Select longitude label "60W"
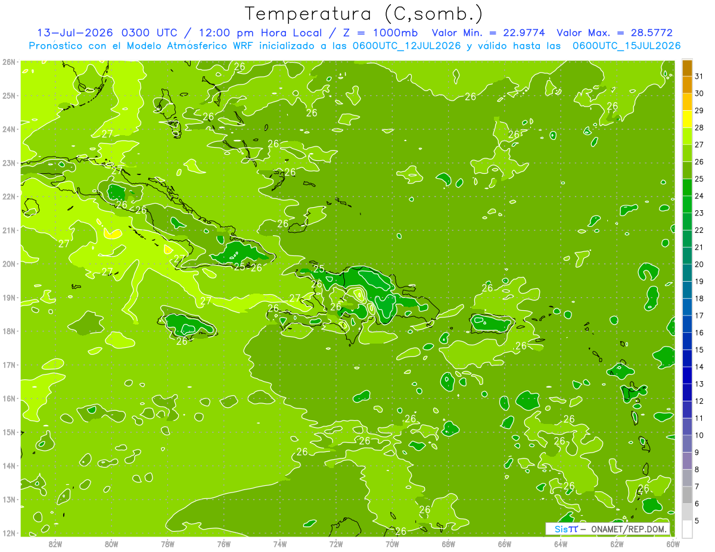This screenshot has height=552, width=715. (x=673, y=544)
